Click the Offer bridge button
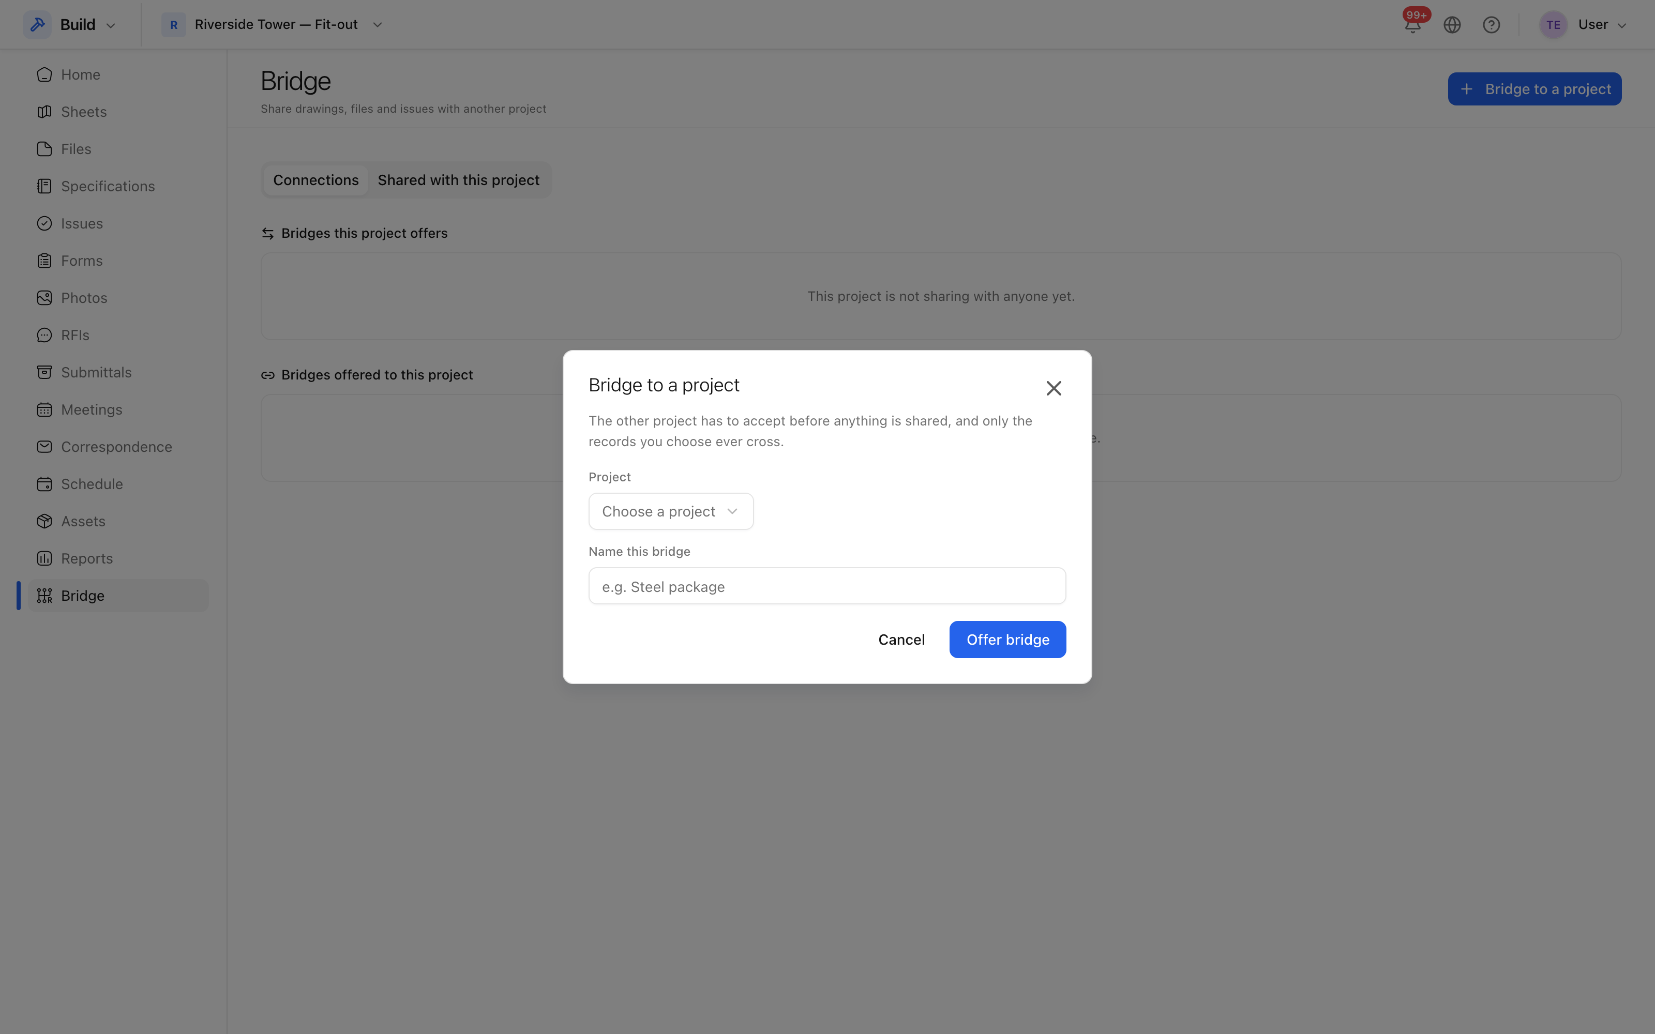Image resolution: width=1655 pixels, height=1034 pixels. (1007, 640)
